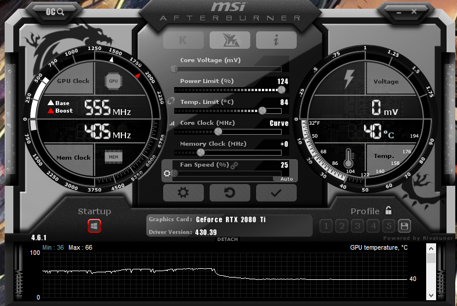
Task: Click the Fan Speed value 25
Action: (285, 165)
